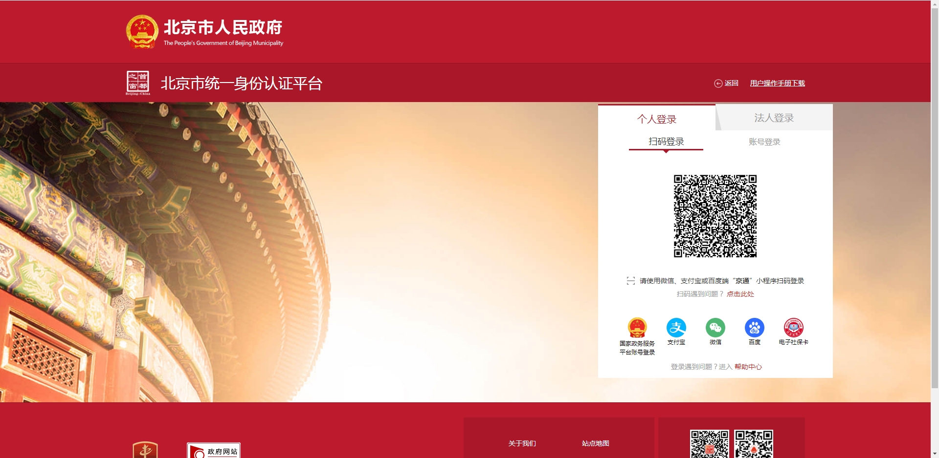Image resolution: width=939 pixels, height=458 pixels.
Task: Click the QR scan frame icon beside 京通 hint
Action: click(x=630, y=281)
